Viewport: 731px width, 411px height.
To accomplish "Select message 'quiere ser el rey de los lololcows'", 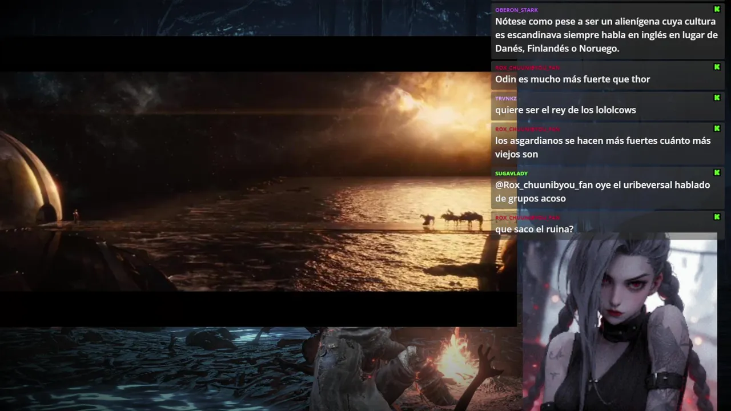I will click(565, 110).
